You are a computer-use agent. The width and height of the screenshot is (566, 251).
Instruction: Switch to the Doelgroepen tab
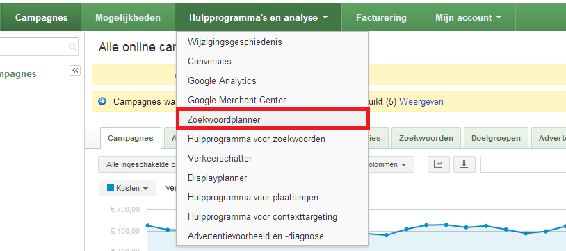tap(496, 138)
